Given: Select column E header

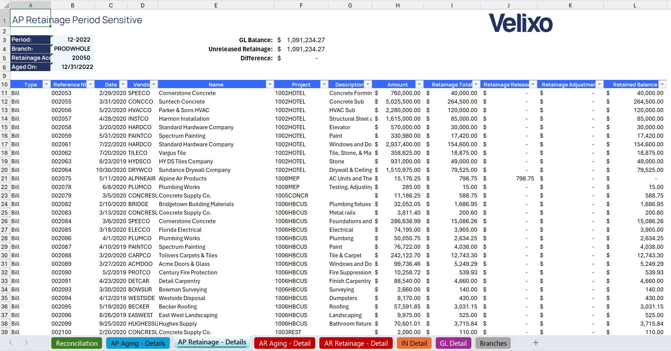Looking at the screenshot, I should [x=216, y=5].
